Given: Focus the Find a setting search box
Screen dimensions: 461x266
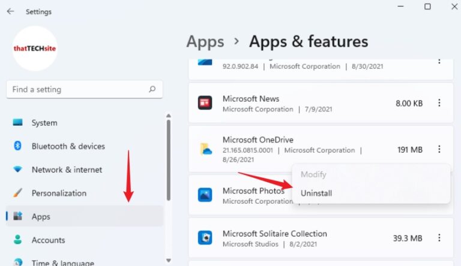Looking at the screenshot, I should tap(85, 89).
